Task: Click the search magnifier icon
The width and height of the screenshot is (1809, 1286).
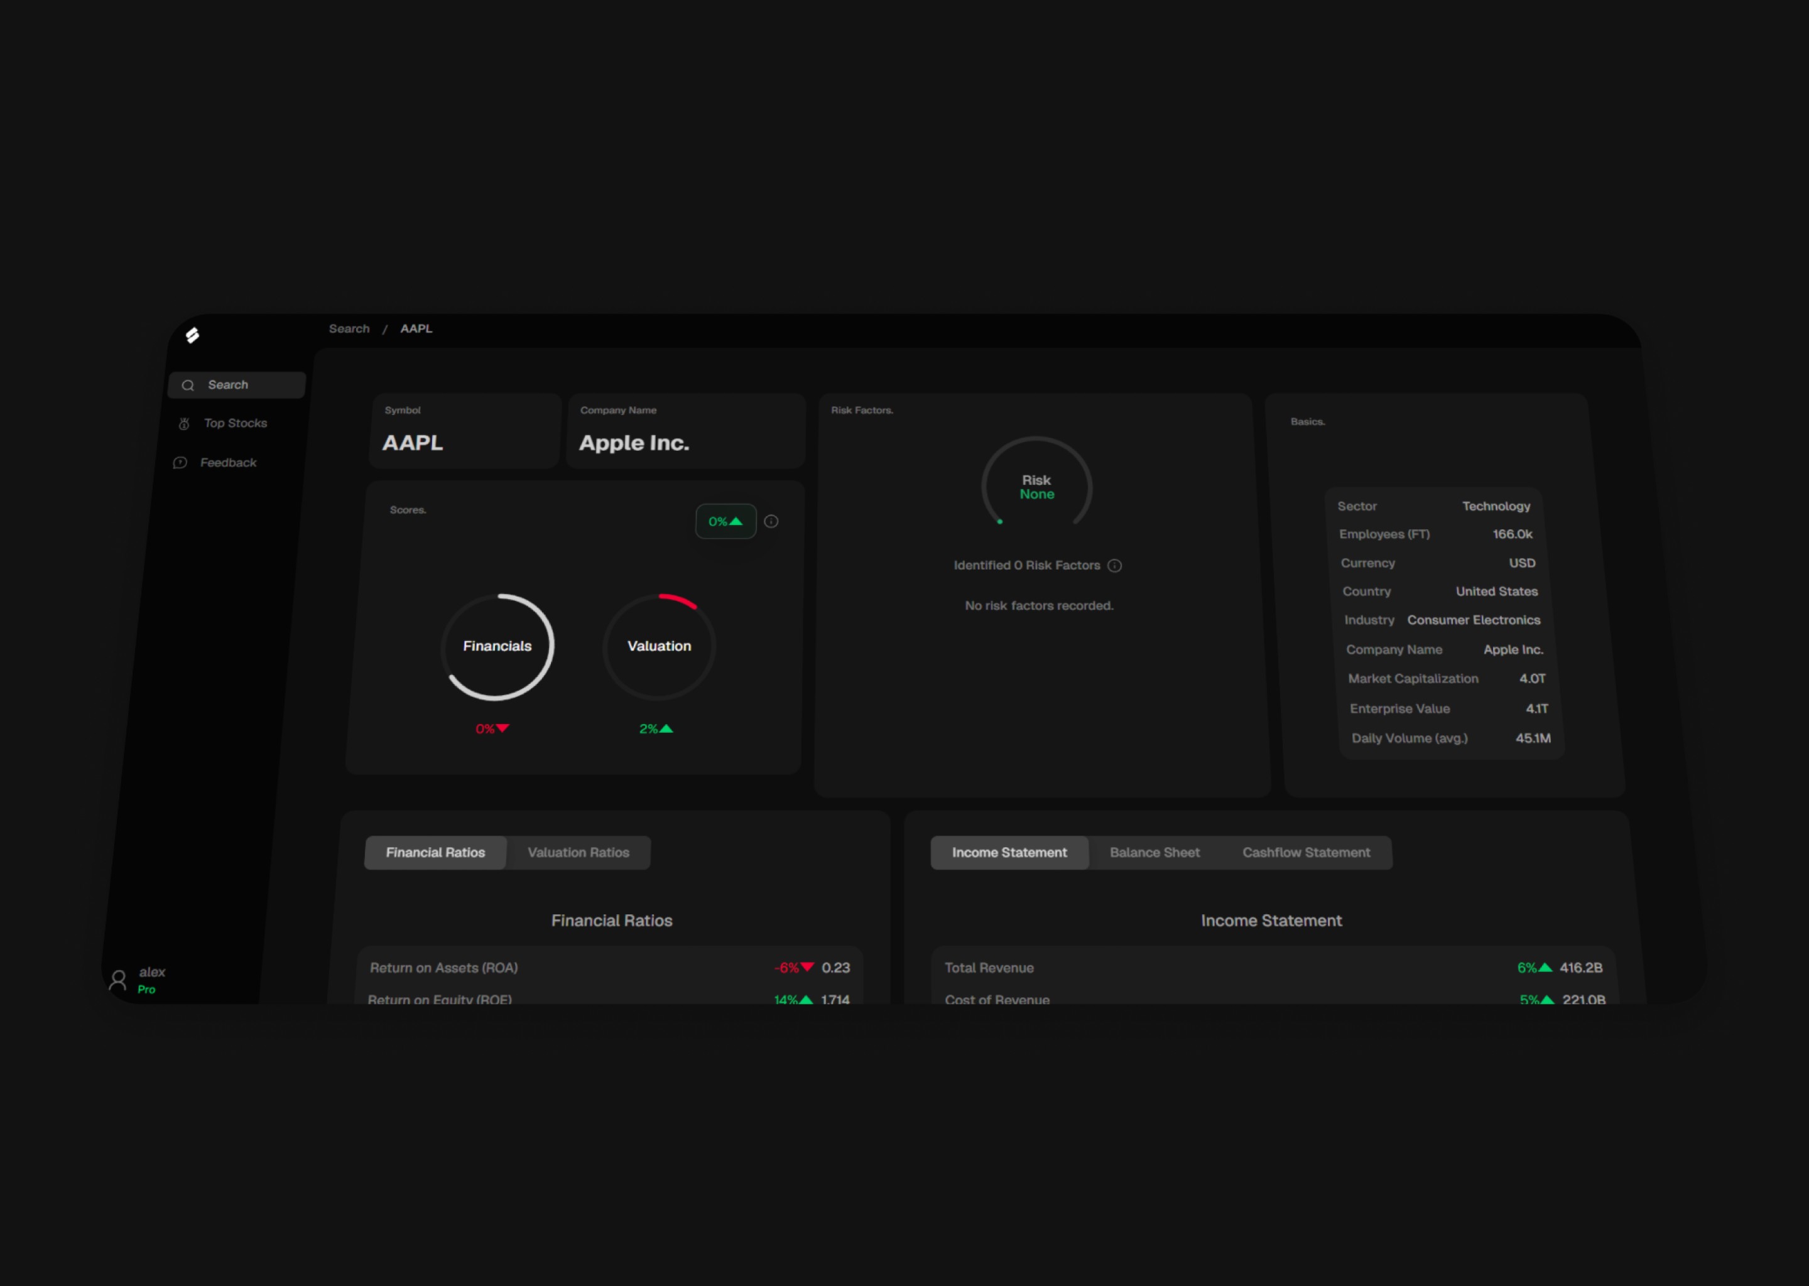Action: coord(188,386)
